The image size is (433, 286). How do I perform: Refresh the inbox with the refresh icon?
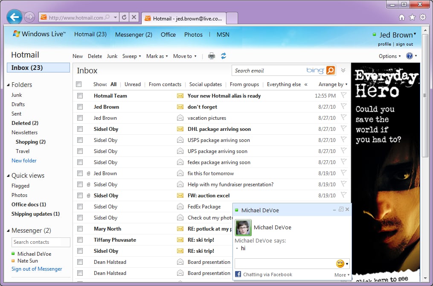pos(224,55)
